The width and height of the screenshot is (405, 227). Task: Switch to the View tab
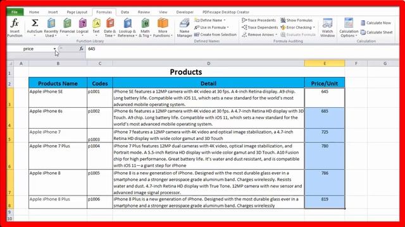click(163, 12)
